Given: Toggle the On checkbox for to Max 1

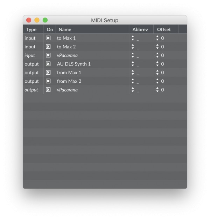Looking at the screenshot, I should pyautogui.click(x=48, y=38).
